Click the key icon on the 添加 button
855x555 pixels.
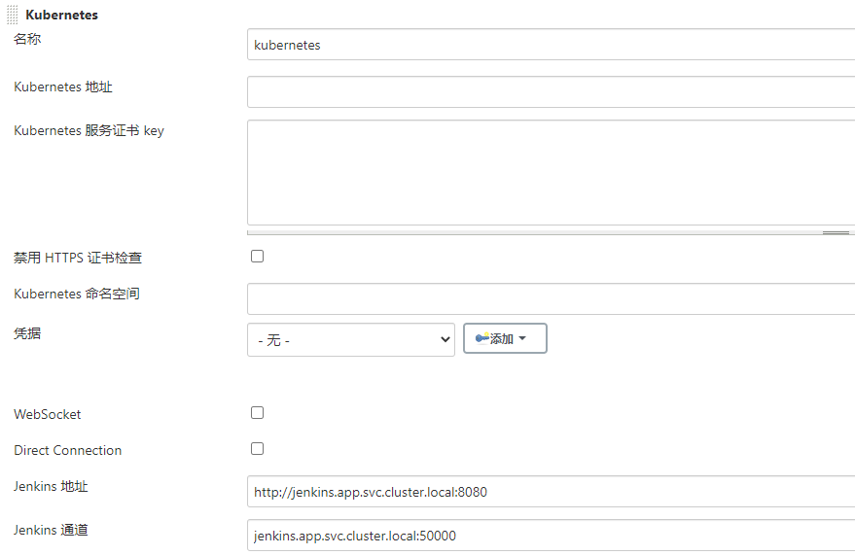coord(481,338)
